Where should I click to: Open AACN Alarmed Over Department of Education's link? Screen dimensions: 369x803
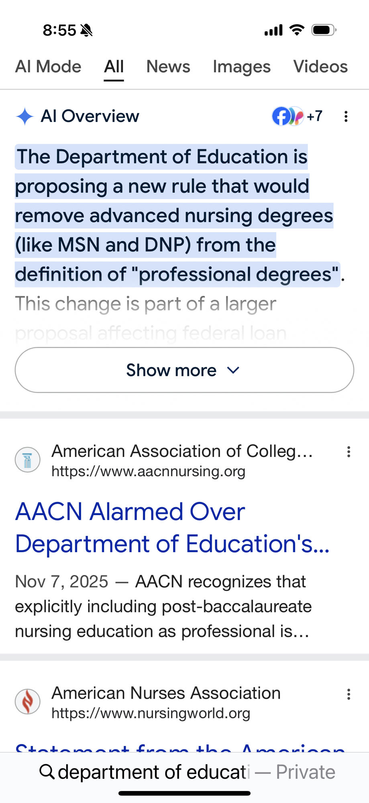[x=172, y=528]
